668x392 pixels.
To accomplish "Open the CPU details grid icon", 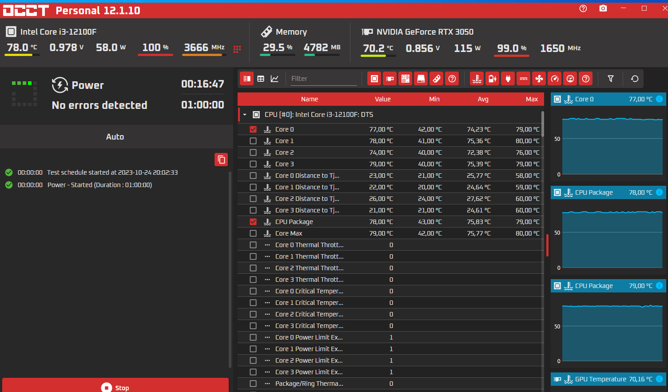I will [237, 49].
